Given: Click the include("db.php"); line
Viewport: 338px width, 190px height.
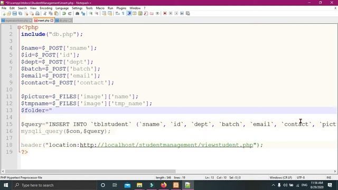Looking at the screenshot, I should 52,34.
